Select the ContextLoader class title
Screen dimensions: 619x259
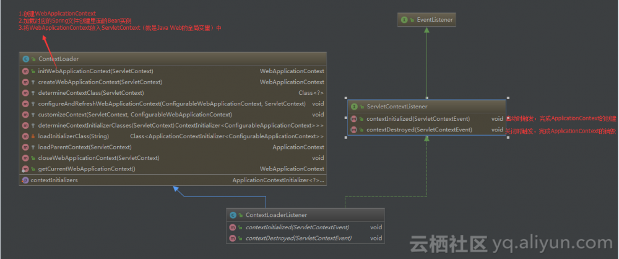point(58,59)
